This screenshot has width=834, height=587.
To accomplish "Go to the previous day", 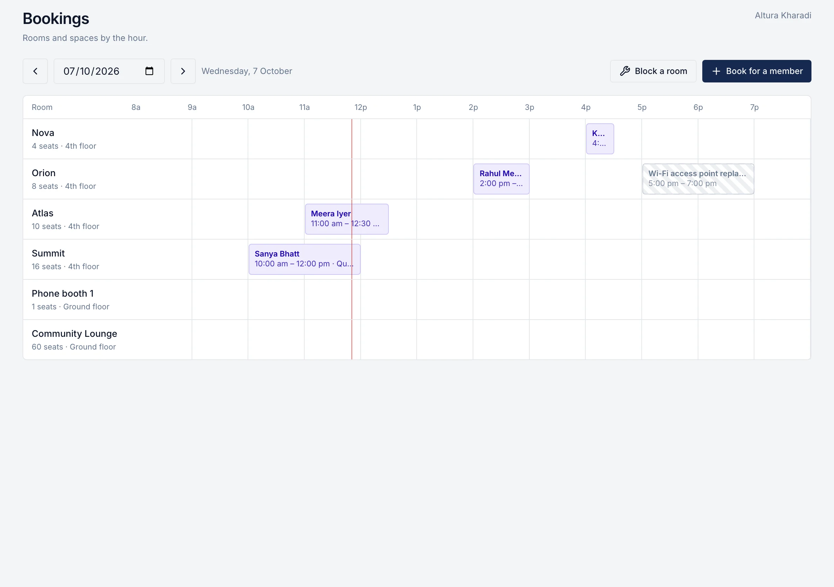I will click(35, 71).
